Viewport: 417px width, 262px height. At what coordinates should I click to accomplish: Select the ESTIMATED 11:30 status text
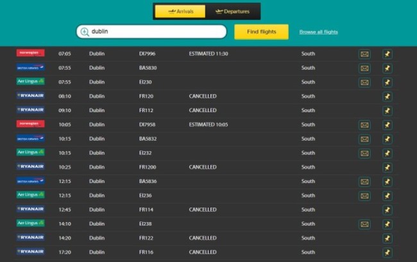coord(208,54)
